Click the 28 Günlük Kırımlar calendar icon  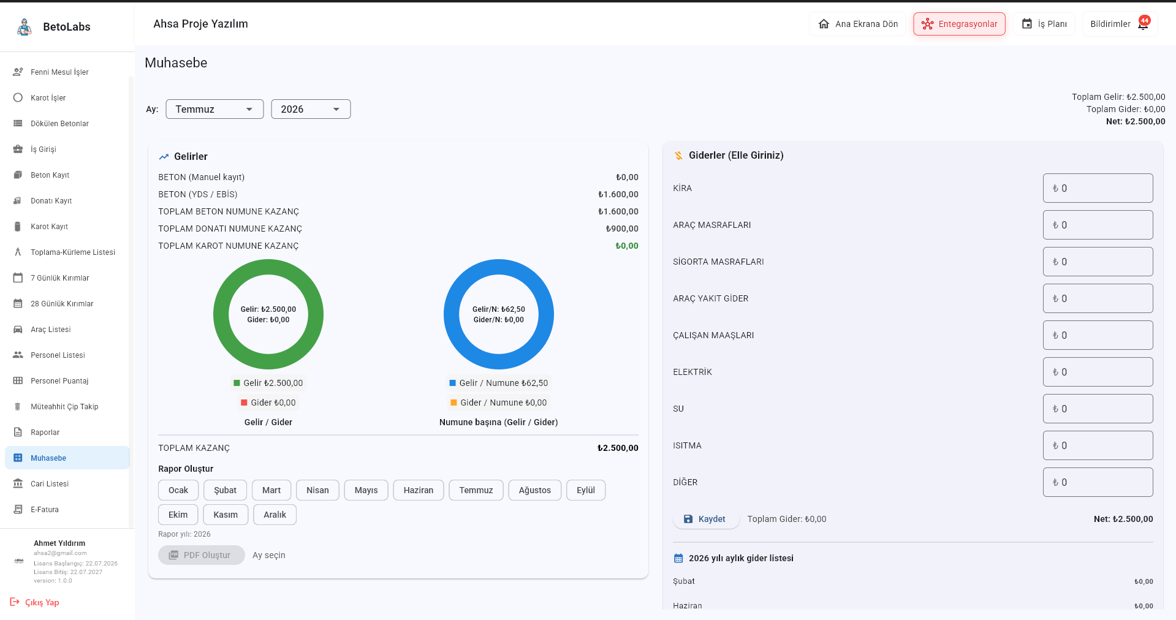click(18, 303)
